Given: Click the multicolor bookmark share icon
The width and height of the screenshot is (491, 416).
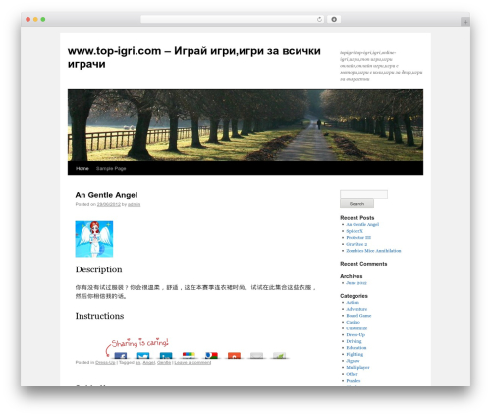Looking at the screenshot, I should [x=189, y=356].
